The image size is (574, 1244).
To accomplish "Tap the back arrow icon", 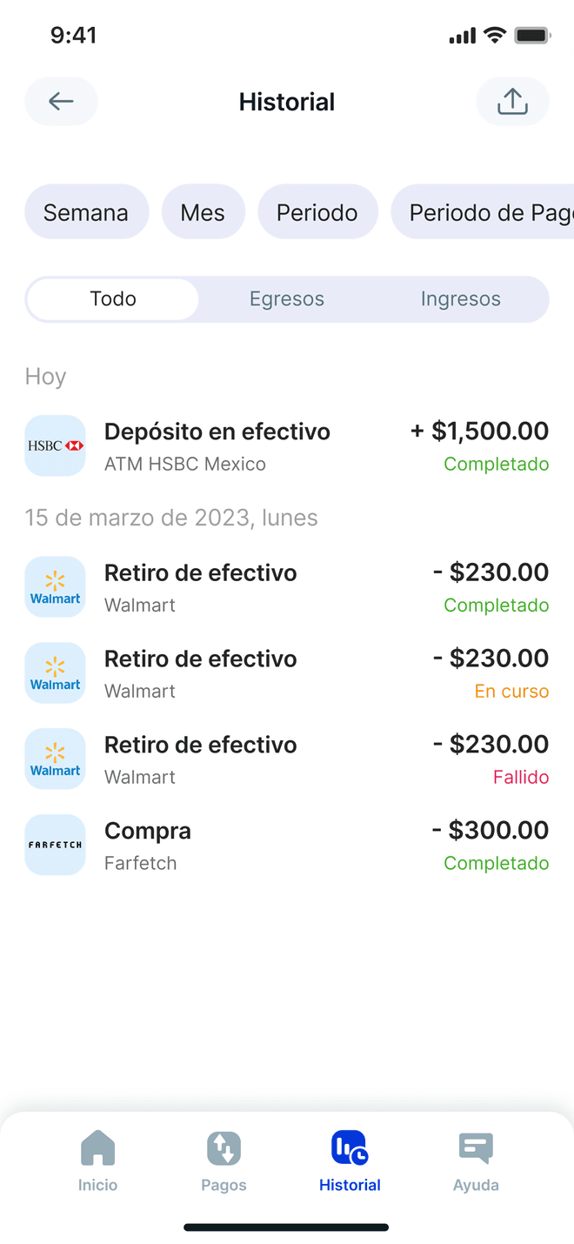I will click(x=61, y=102).
